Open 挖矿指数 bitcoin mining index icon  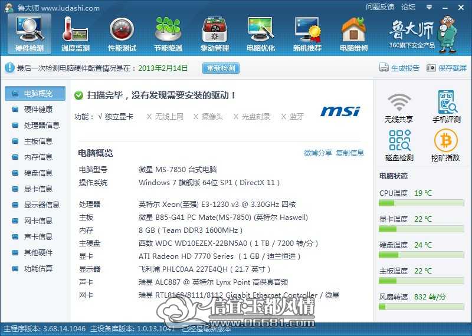point(445,146)
